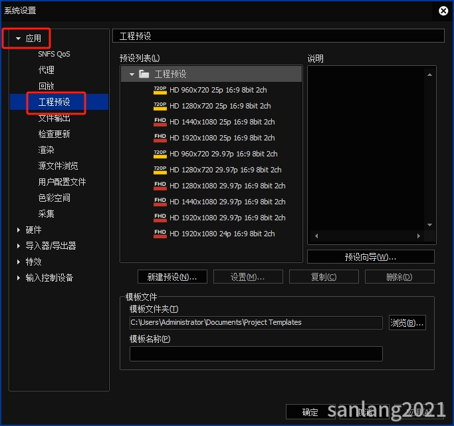This screenshot has width=454, height=426.
Task: Select preset text HD 1280x1080 29.97p 16:9 8bit 2ch
Action: click(x=227, y=186)
